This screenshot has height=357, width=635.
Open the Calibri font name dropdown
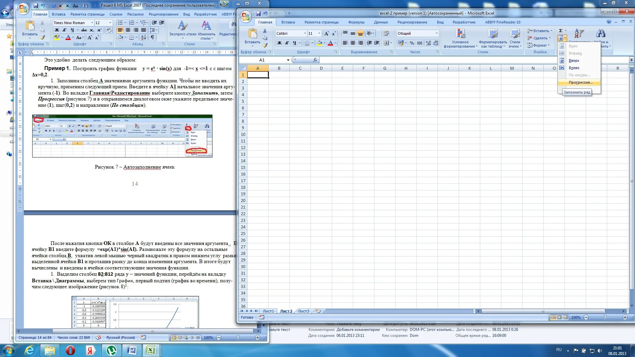coord(305,33)
